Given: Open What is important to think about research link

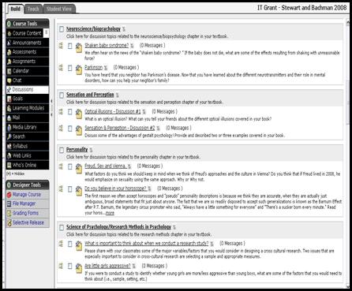Looking at the screenshot, I should (x=147, y=244).
